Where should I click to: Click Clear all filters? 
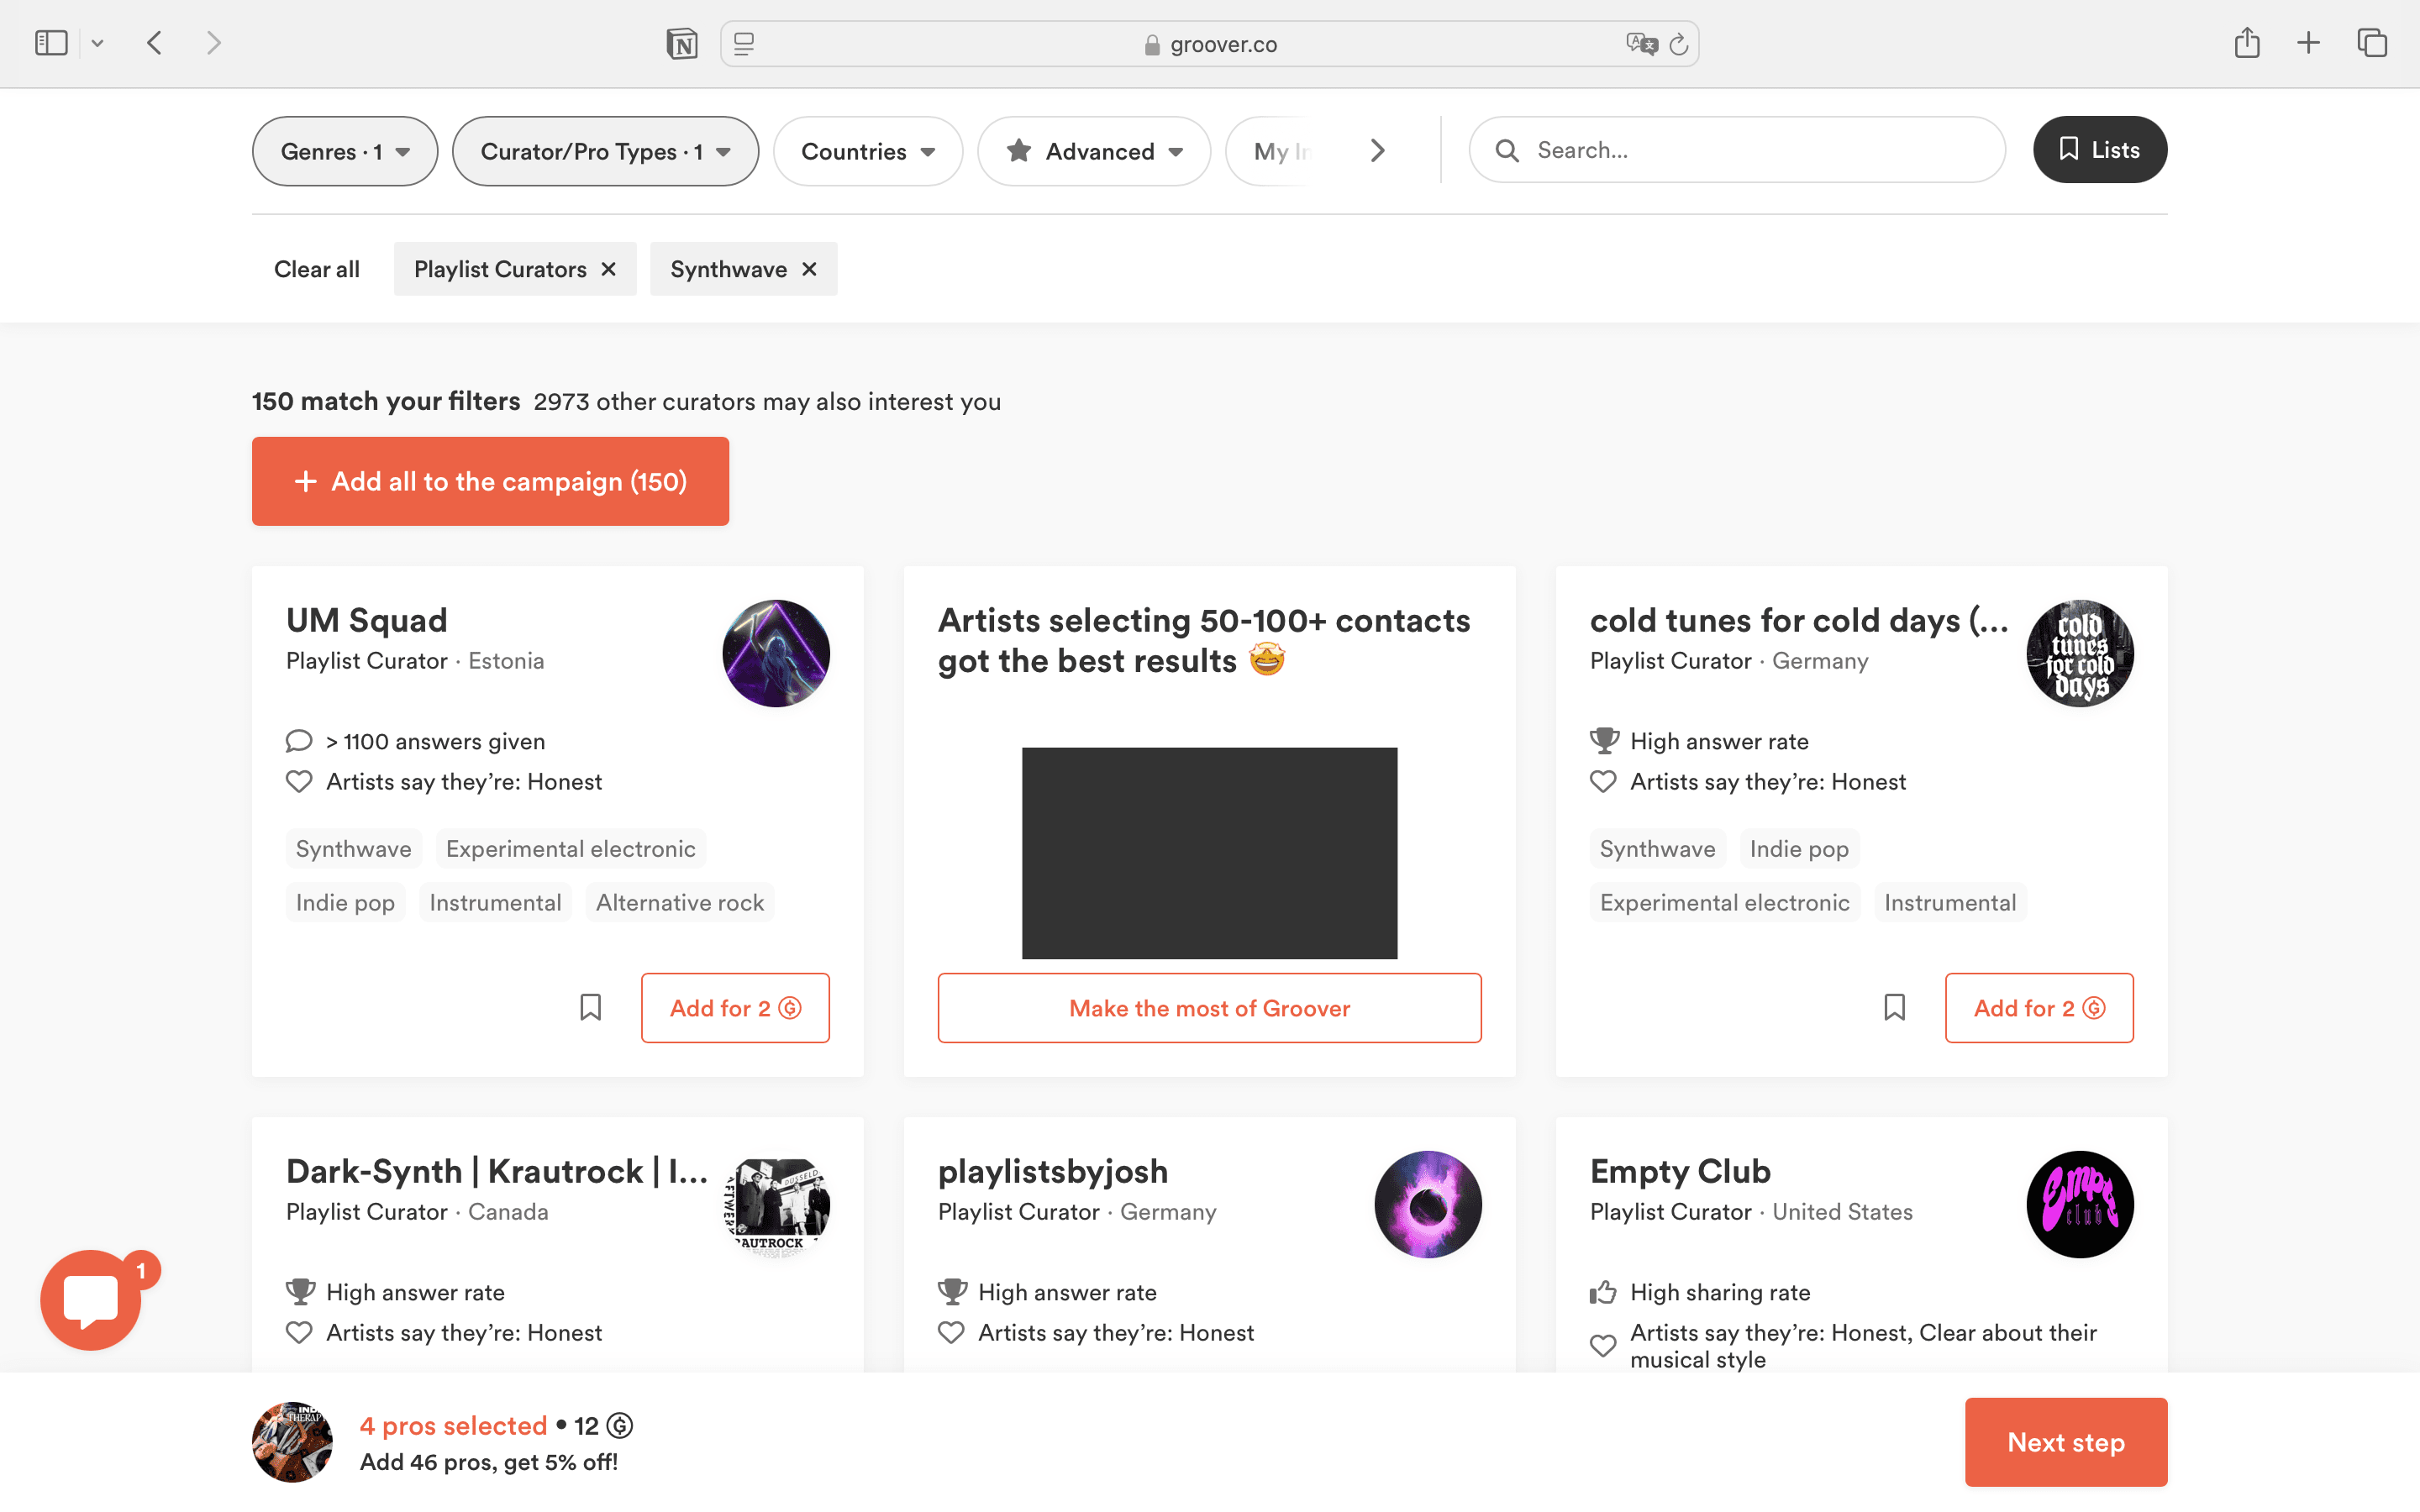pyautogui.click(x=316, y=269)
